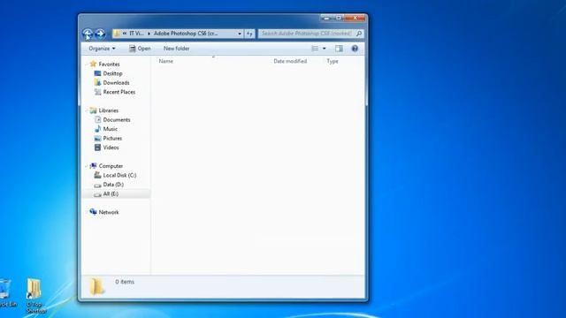This screenshot has height=318, width=566.
Task: Sort by the Type column
Action: pyautogui.click(x=333, y=61)
